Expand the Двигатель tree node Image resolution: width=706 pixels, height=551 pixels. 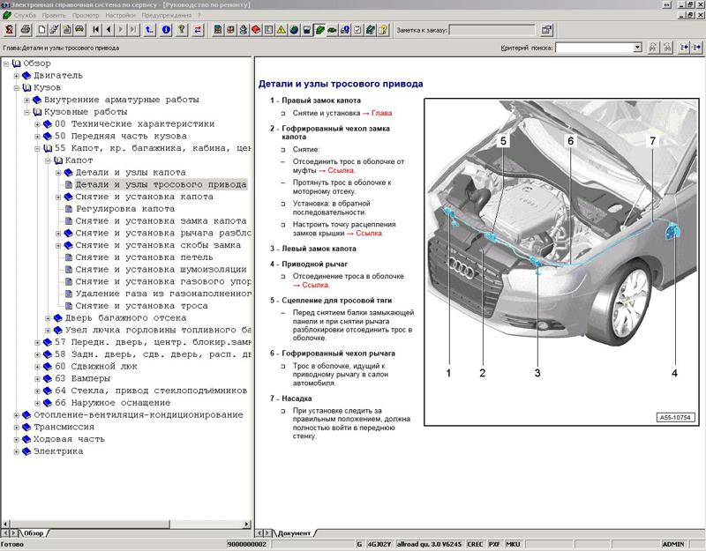coord(16,76)
